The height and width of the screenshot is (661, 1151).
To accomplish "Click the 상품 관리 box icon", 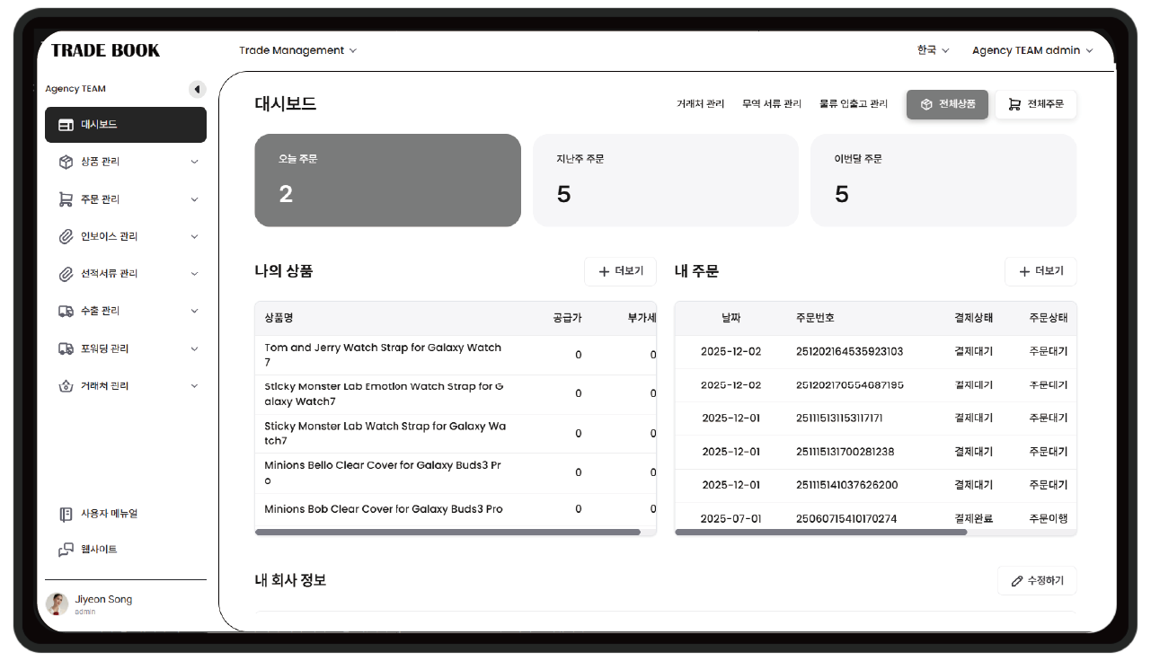I will (66, 162).
